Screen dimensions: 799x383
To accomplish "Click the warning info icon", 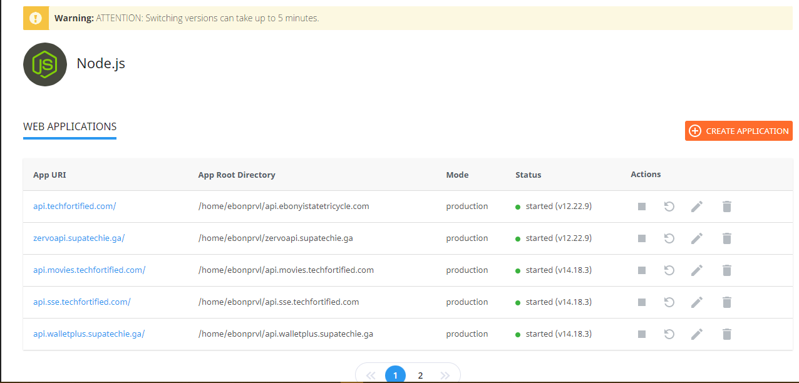I will point(36,18).
